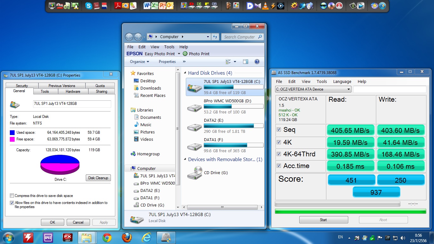
Task: Open the star favorites icon in dock
Action: click(375, 6)
